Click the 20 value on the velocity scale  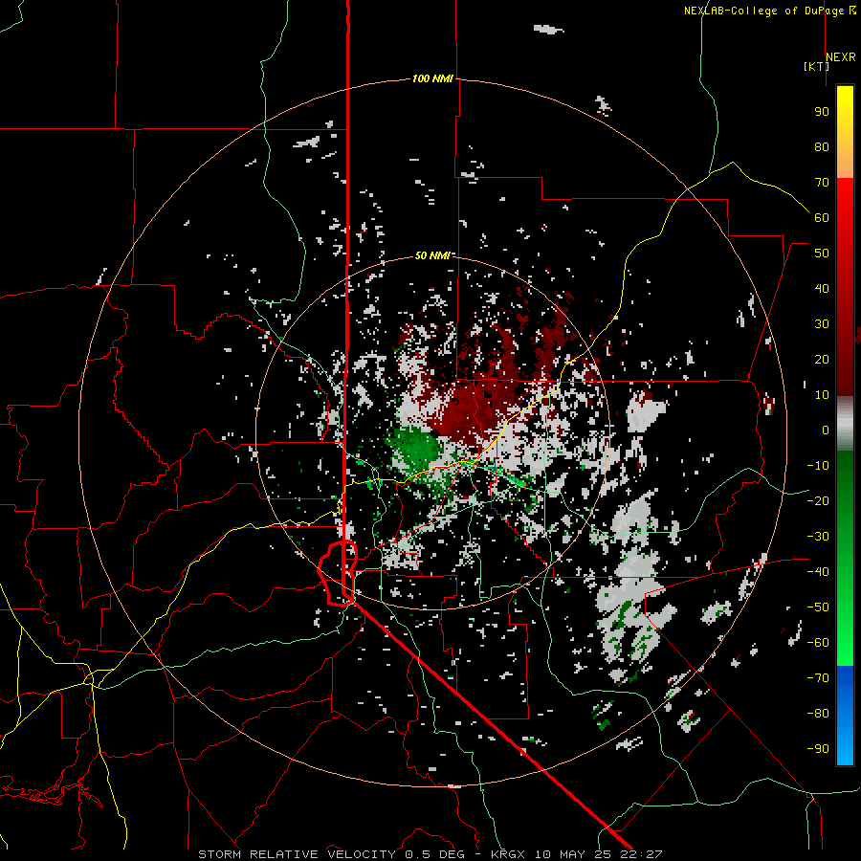[822, 360]
